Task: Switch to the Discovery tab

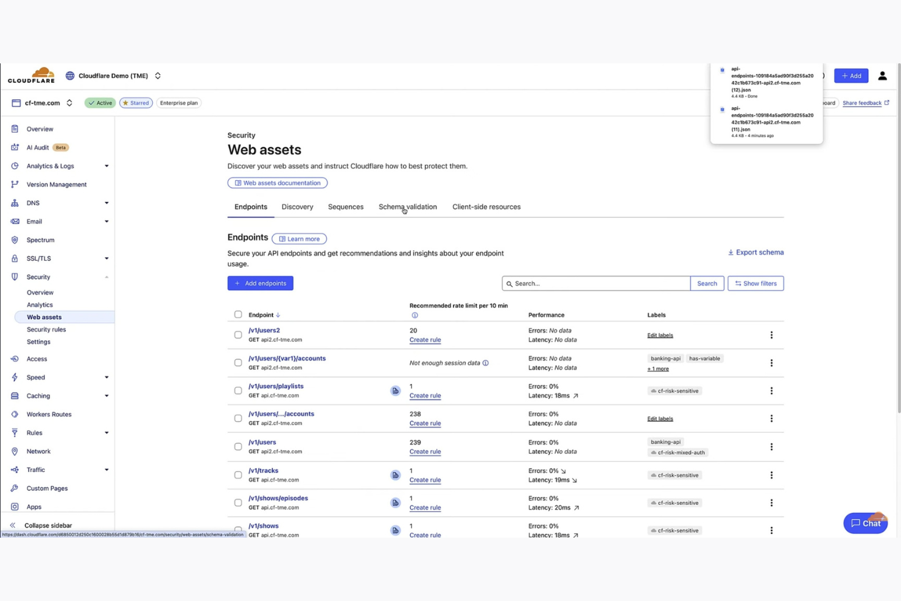Action: 298,207
